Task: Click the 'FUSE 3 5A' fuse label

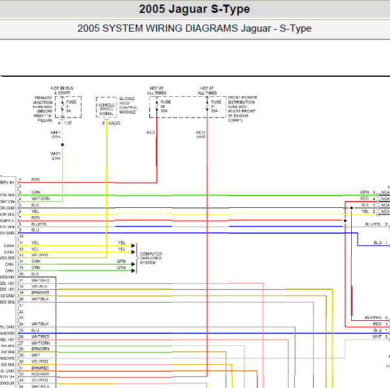Action: pos(71,107)
